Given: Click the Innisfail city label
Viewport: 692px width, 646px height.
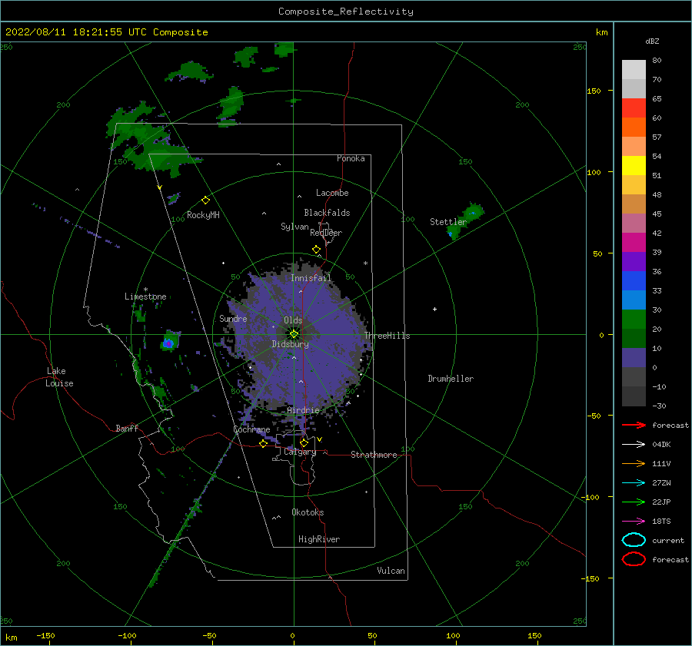Looking at the screenshot, I should pos(311,278).
